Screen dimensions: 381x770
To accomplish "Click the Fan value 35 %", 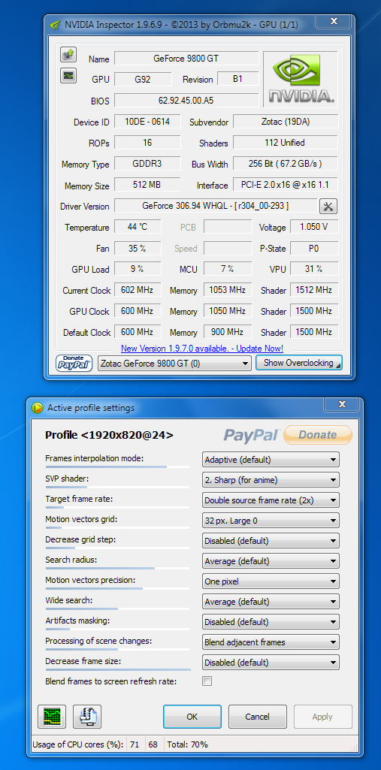I will point(138,248).
